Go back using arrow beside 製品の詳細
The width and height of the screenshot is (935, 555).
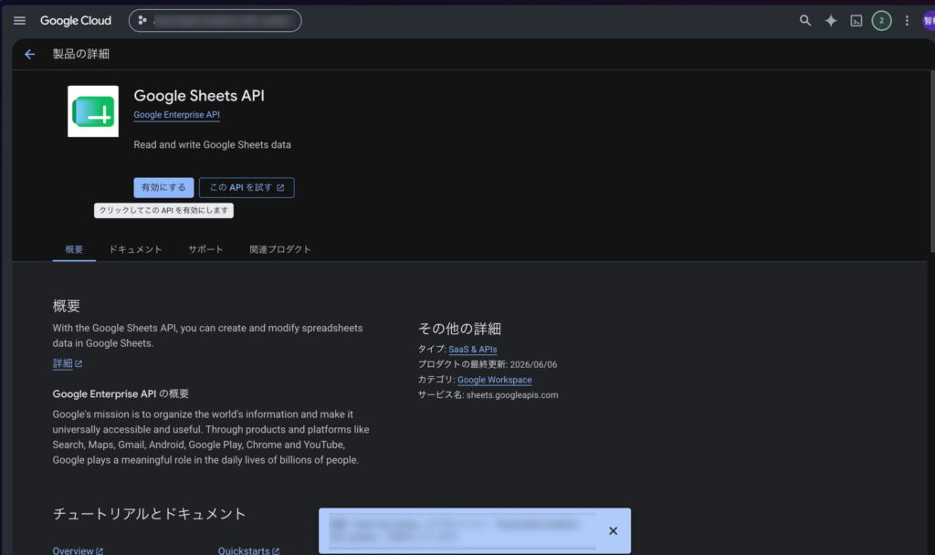pyautogui.click(x=30, y=54)
